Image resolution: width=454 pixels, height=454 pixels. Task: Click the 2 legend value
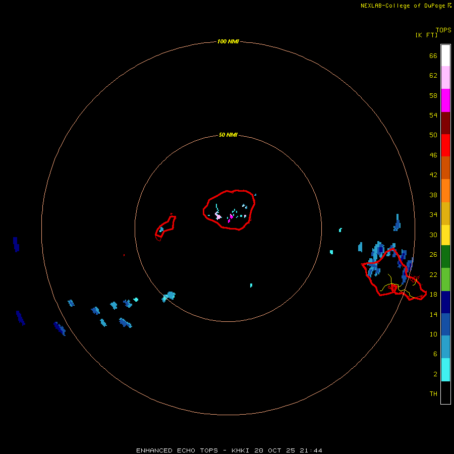click(435, 374)
